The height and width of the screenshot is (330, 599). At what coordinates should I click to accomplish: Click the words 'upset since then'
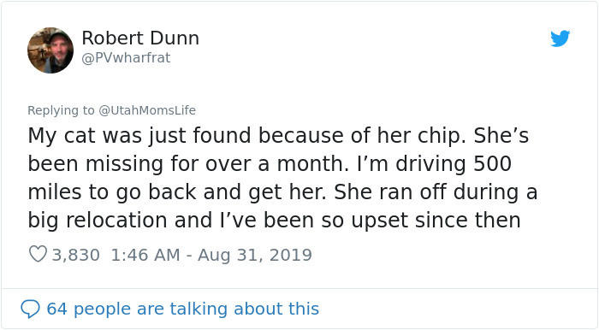[436, 221]
